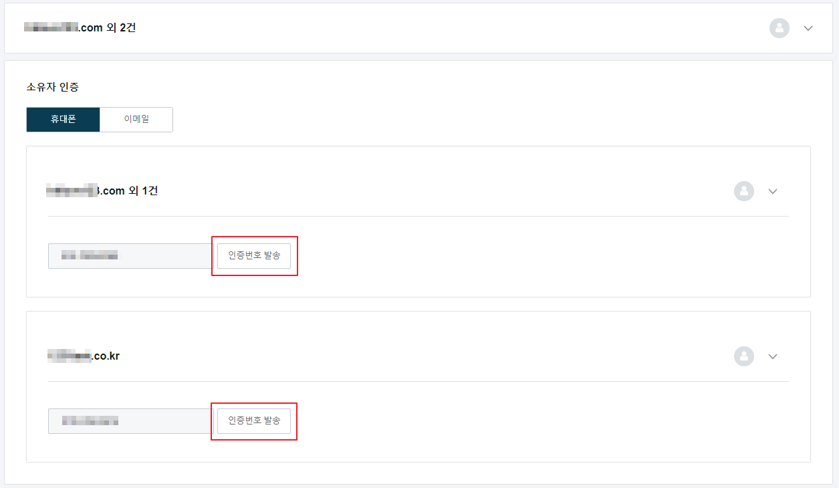This screenshot has height=488, width=839.
Task: Click the .com 외 2건 header title
Action: click(x=80, y=28)
